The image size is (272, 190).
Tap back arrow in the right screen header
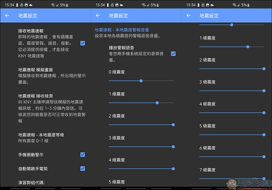click(x=188, y=15)
